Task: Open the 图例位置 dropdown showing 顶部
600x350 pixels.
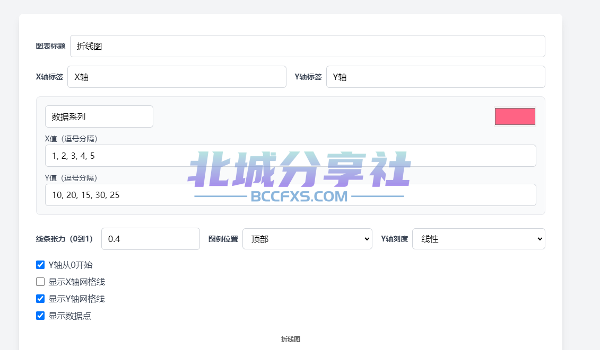Action: tap(307, 239)
